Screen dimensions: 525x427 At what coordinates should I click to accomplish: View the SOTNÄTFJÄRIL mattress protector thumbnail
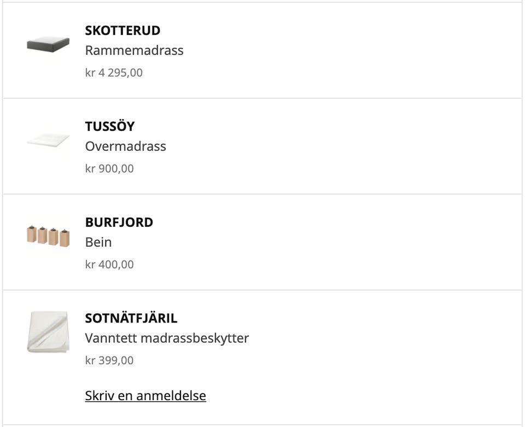[x=48, y=332]
